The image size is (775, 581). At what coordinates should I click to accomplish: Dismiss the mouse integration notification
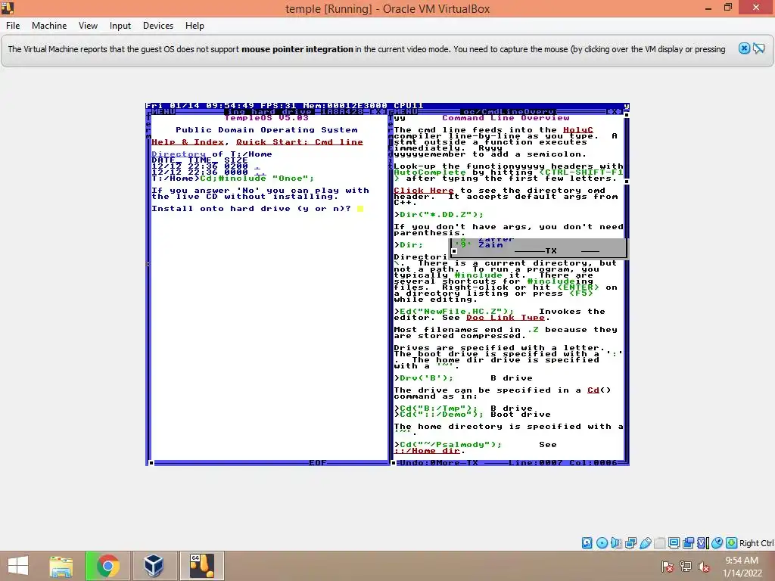click(x=744, y=48)
